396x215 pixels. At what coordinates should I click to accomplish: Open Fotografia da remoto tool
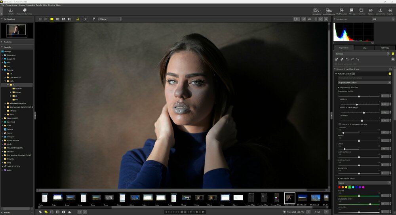coord(25,11)
